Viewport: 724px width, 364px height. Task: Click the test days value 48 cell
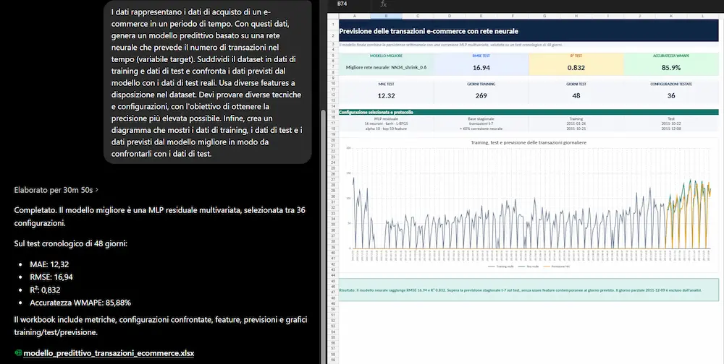tap(576, 96)
